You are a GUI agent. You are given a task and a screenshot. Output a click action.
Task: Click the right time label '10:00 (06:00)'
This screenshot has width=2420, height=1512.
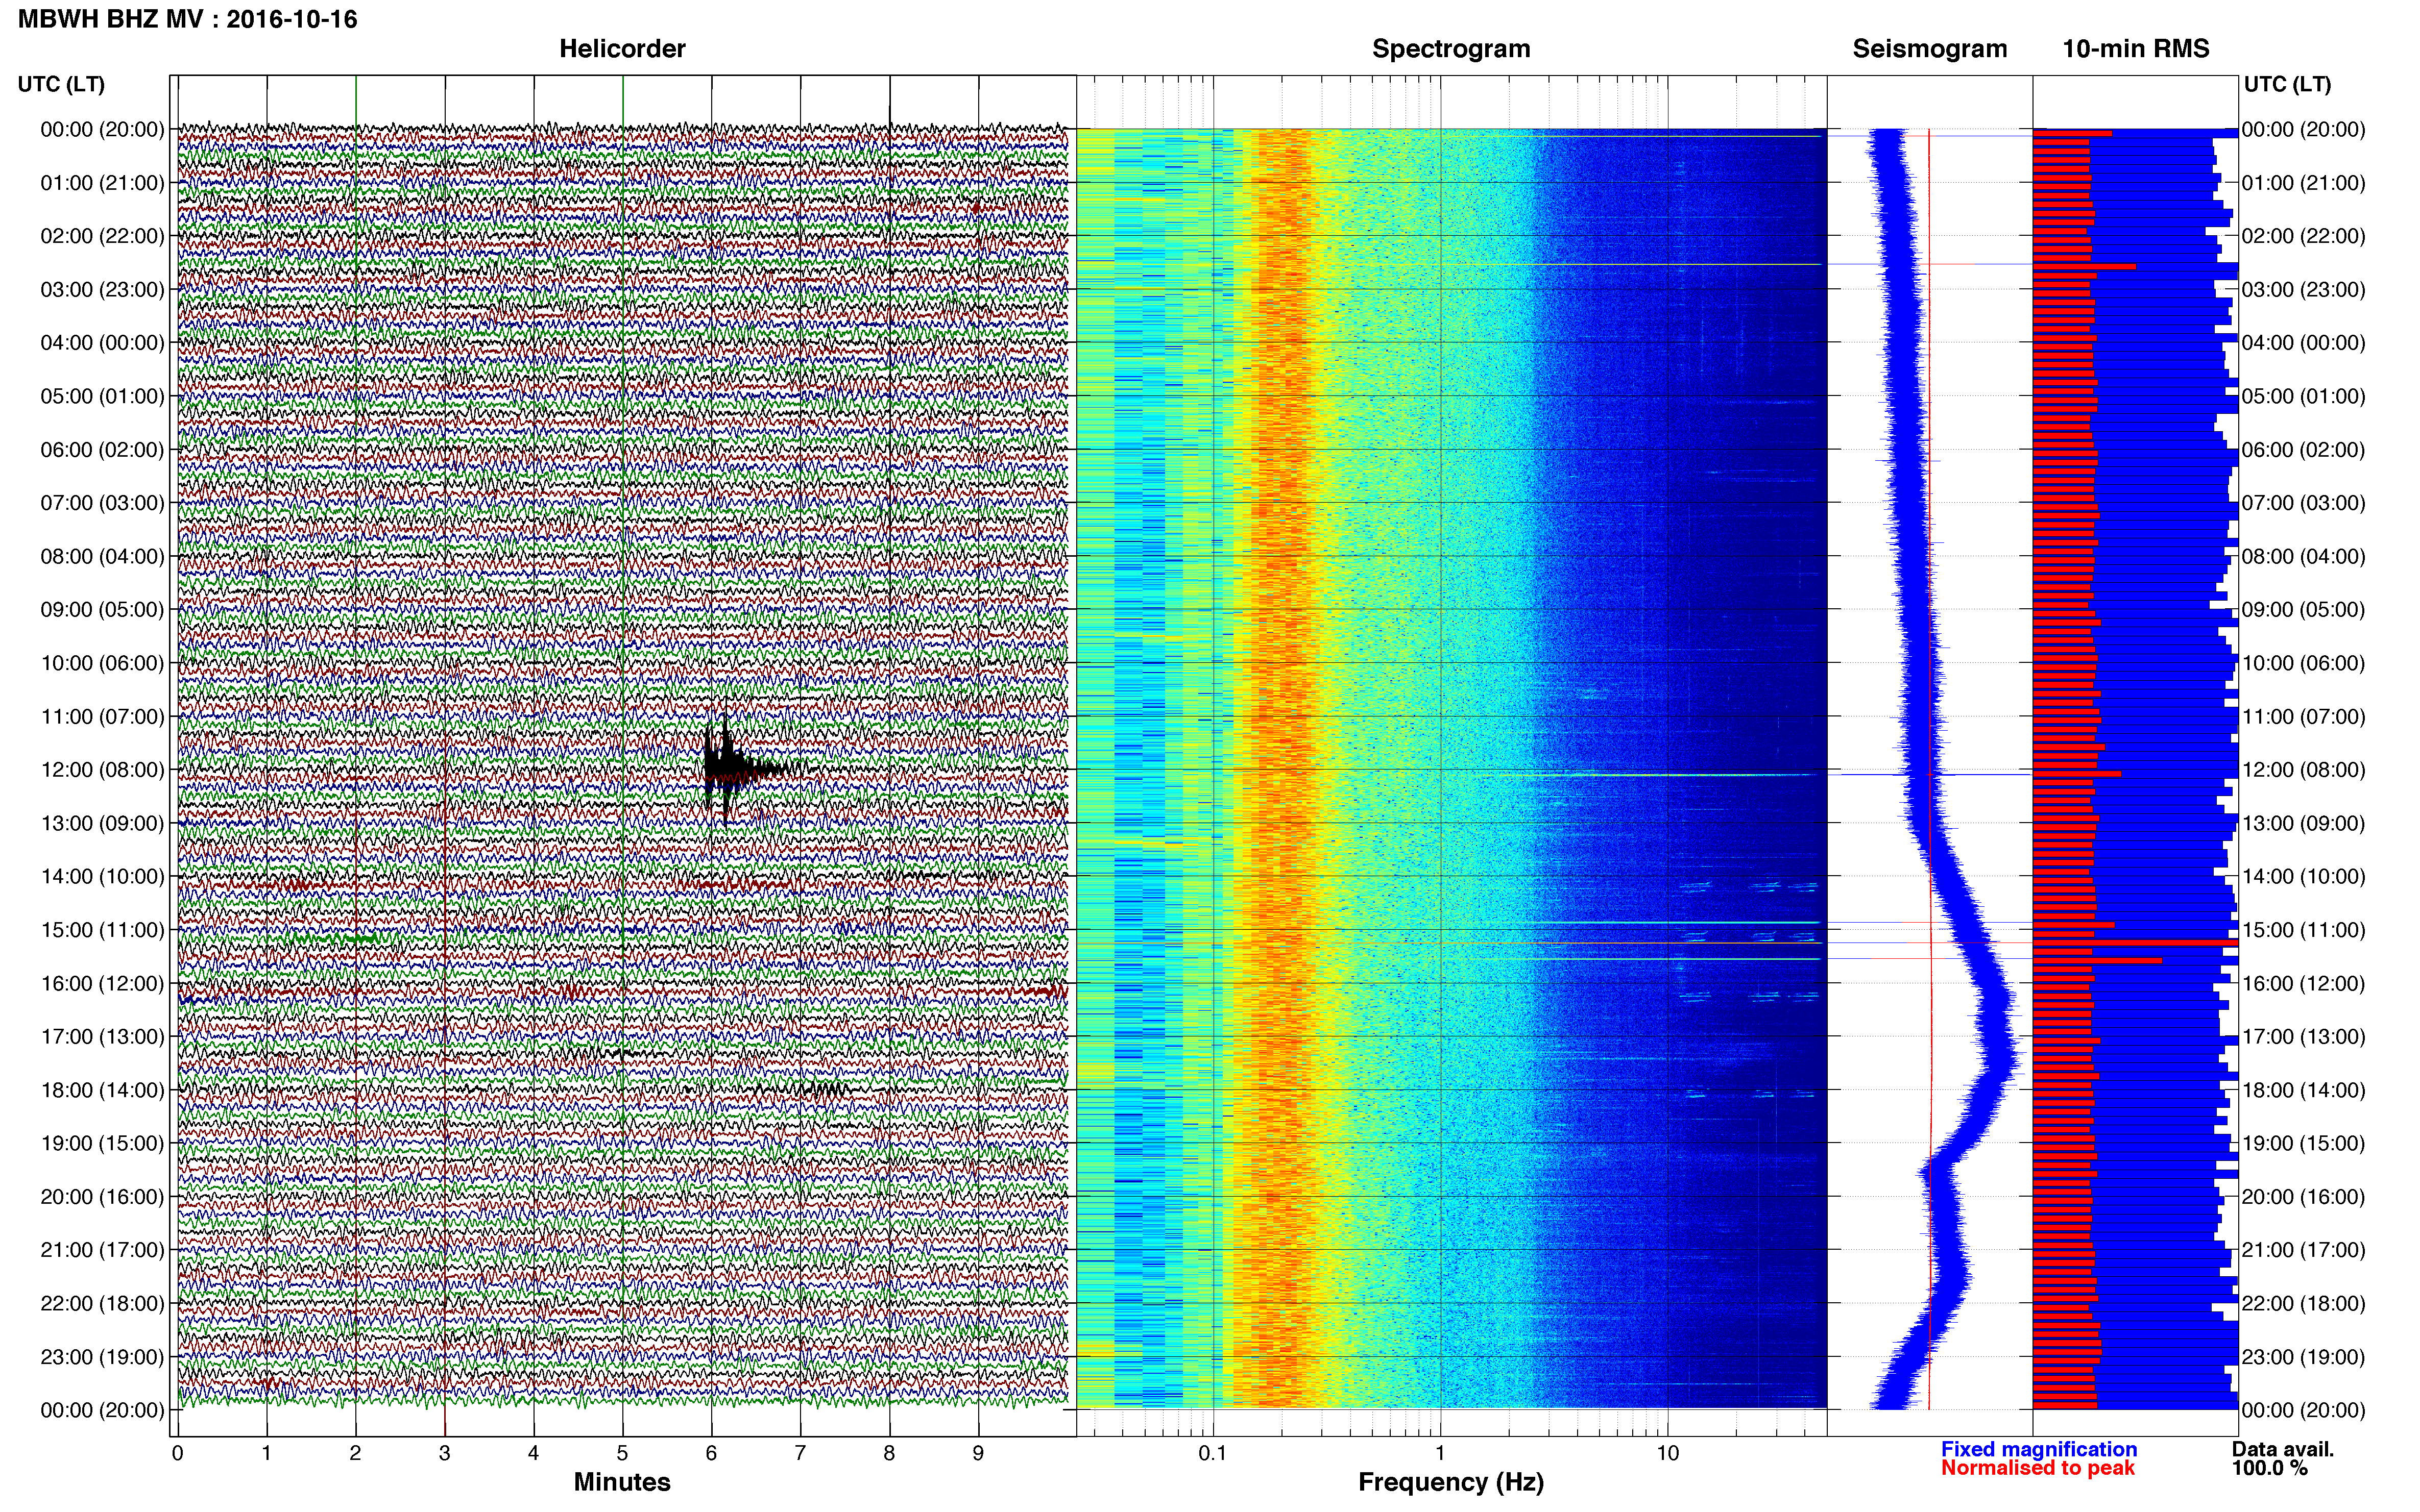[x=2303, y=663]
